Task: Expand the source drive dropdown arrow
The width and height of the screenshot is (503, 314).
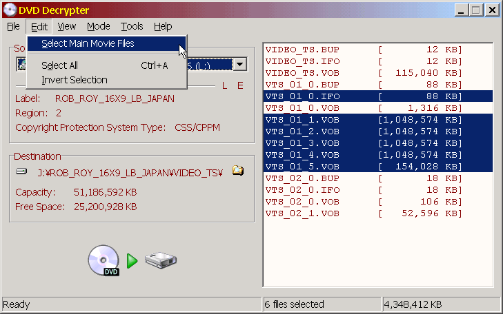Action: tap(239, 65)
